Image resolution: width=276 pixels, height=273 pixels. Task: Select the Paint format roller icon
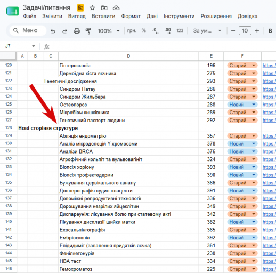(88, 31)
